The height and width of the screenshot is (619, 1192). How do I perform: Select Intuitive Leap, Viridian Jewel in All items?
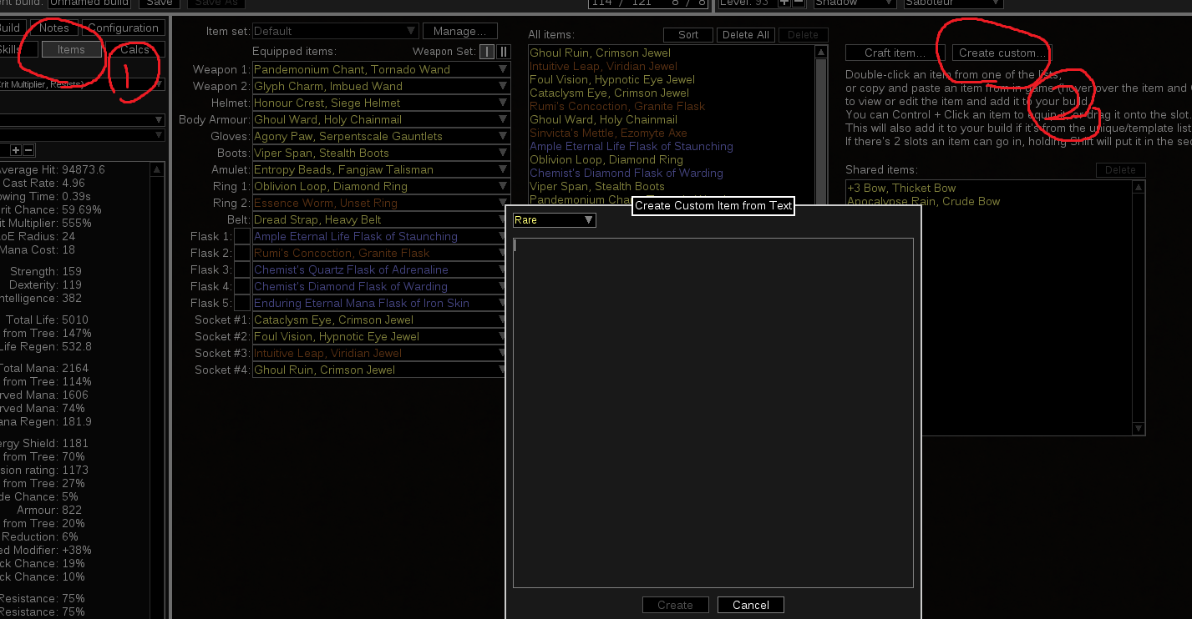point(605,66)
